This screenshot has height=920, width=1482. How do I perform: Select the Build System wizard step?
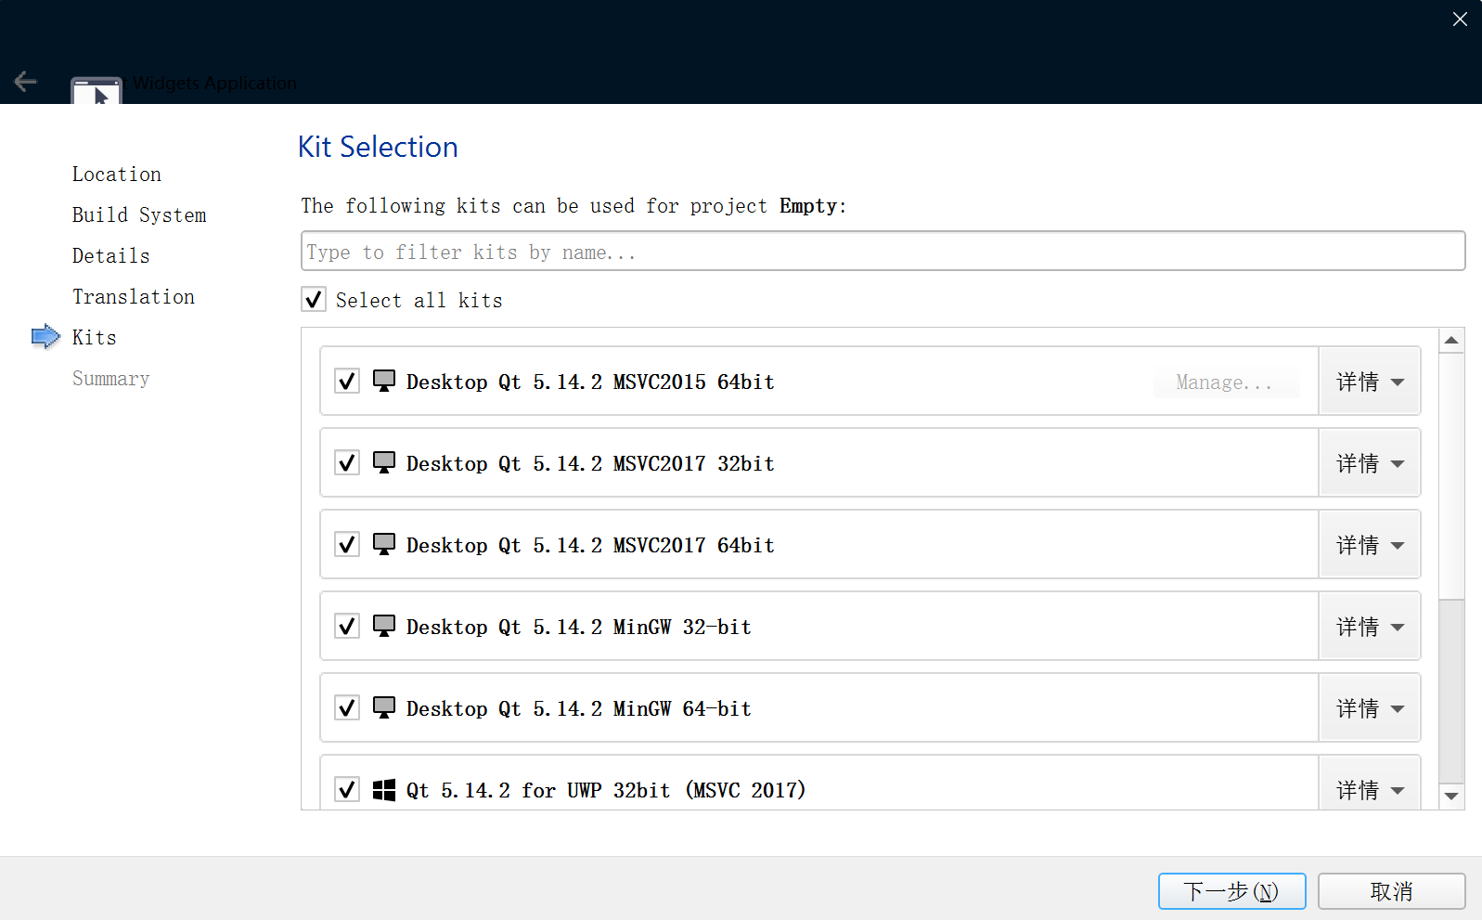pos(139,215)
